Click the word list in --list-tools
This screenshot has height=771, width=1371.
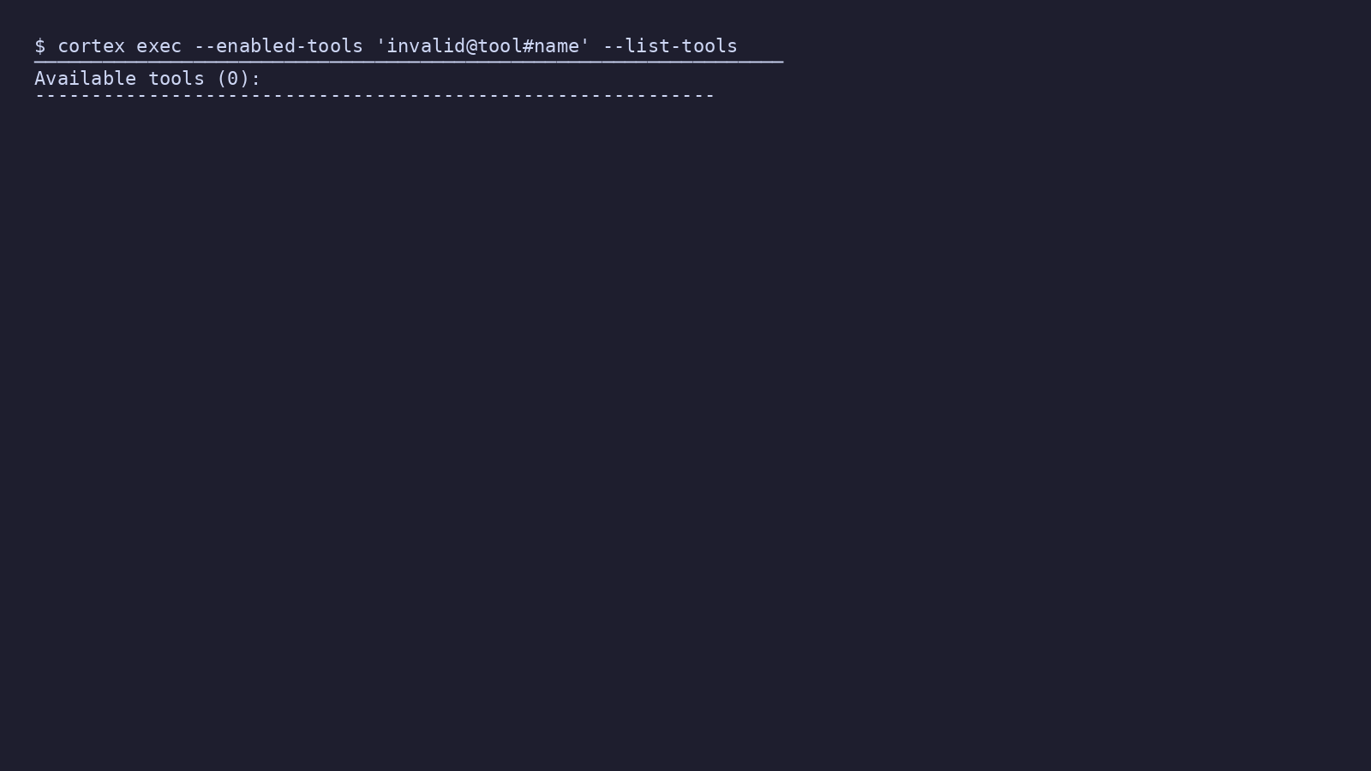pos(647,46)
